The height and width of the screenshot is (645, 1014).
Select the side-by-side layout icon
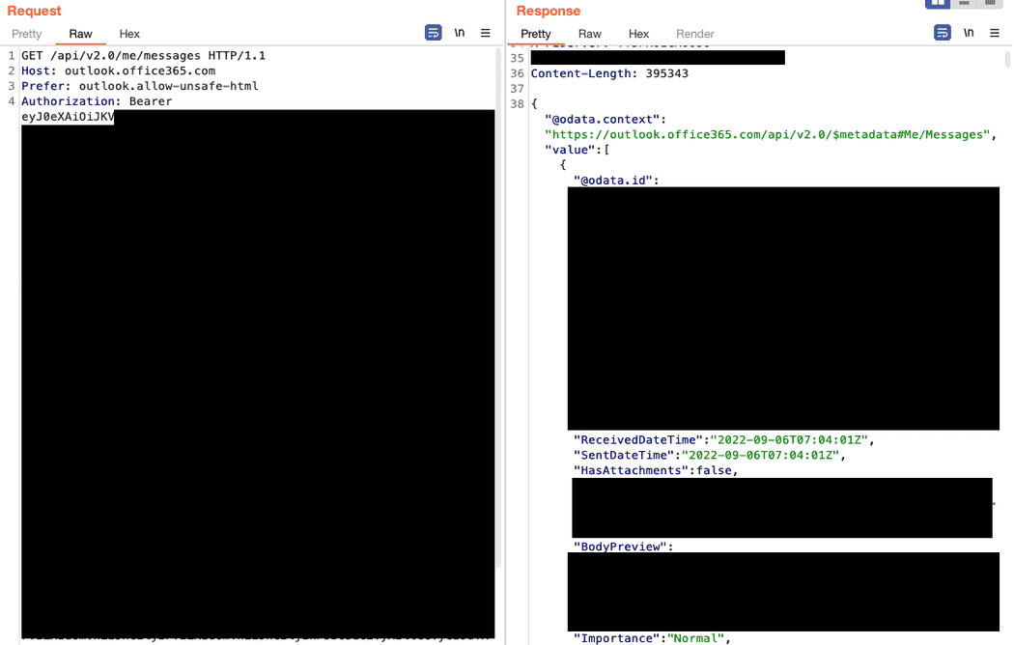[937, 4]
